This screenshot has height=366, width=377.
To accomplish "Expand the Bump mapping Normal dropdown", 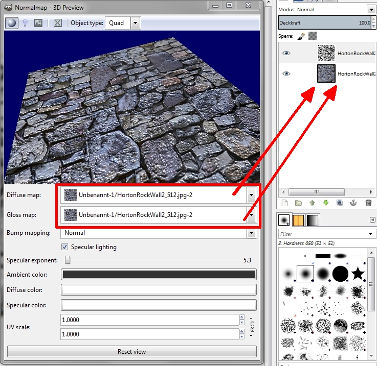I will coord(159,233).
